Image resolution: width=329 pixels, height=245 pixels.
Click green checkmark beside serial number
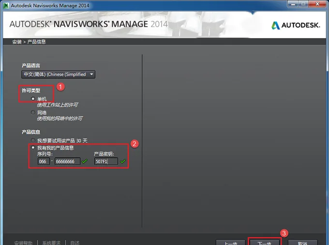tap(85, 161)
